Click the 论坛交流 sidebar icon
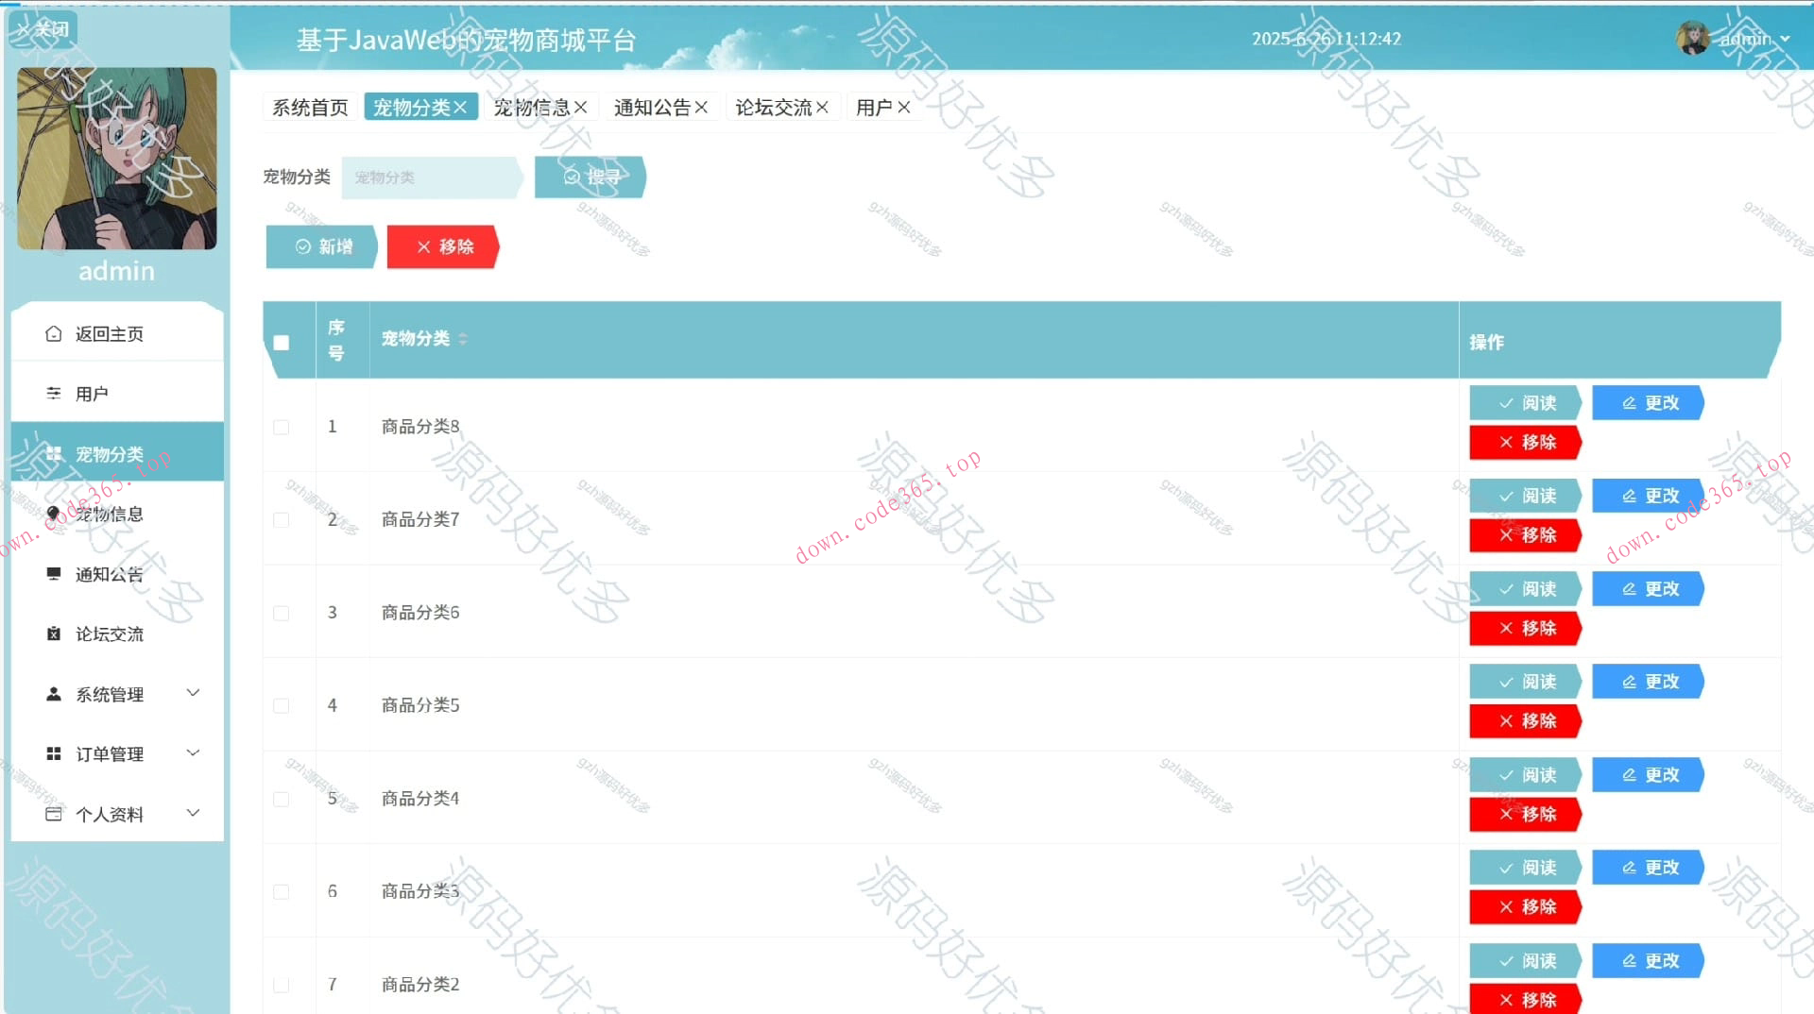Viewport: 1814px width, 1014px height. click(54, 634)
